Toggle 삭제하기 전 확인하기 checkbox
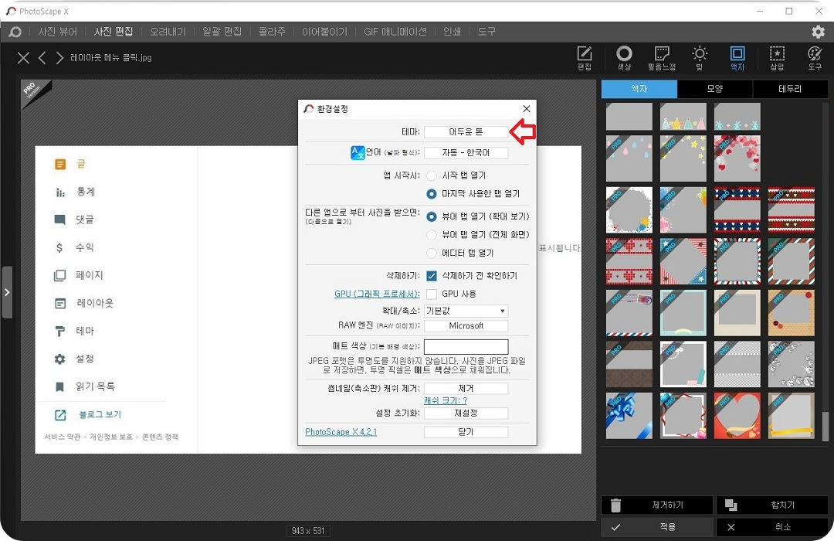834x541 pixels. point(432,276)
